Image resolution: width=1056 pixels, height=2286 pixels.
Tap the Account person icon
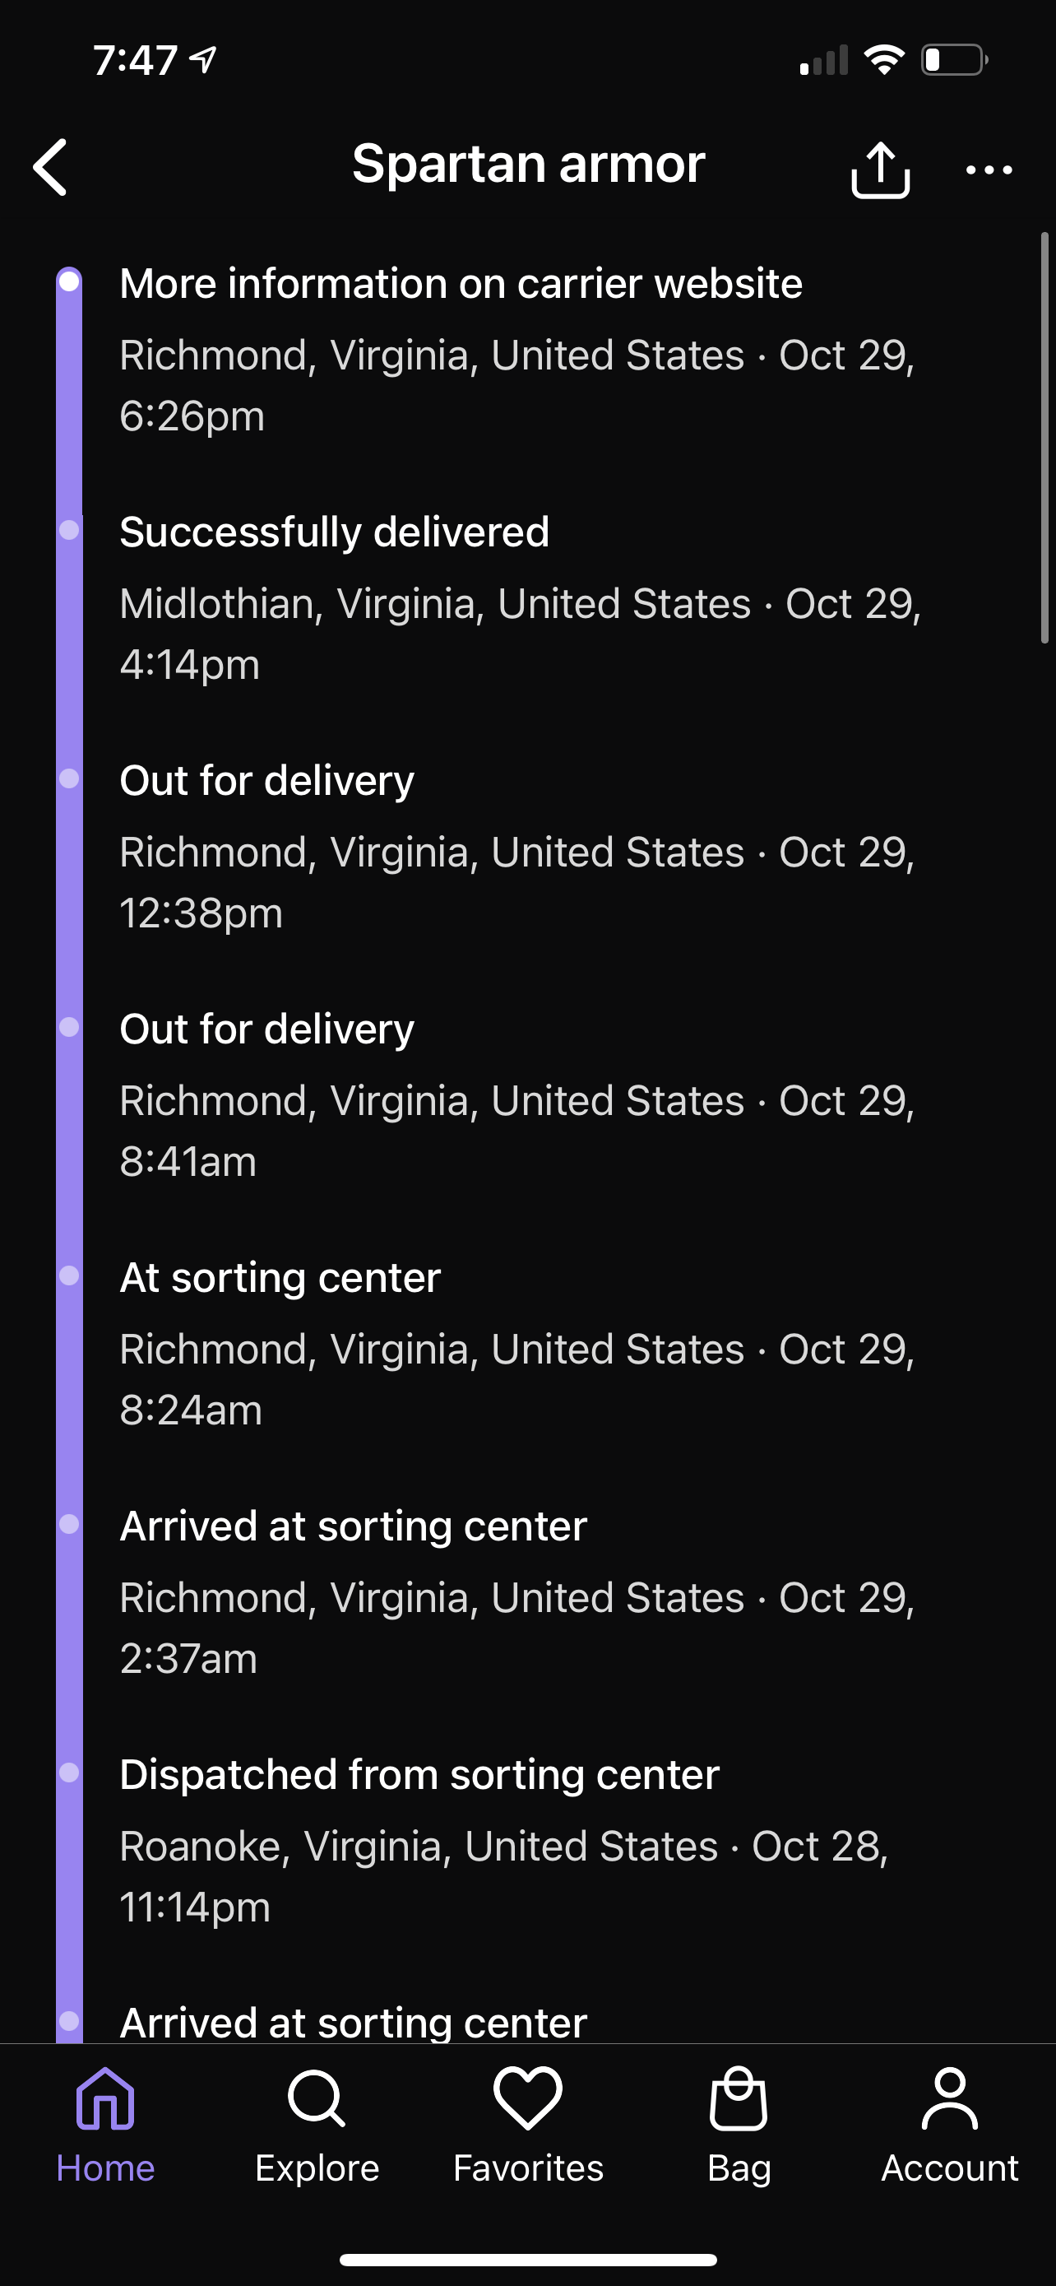950,2098
